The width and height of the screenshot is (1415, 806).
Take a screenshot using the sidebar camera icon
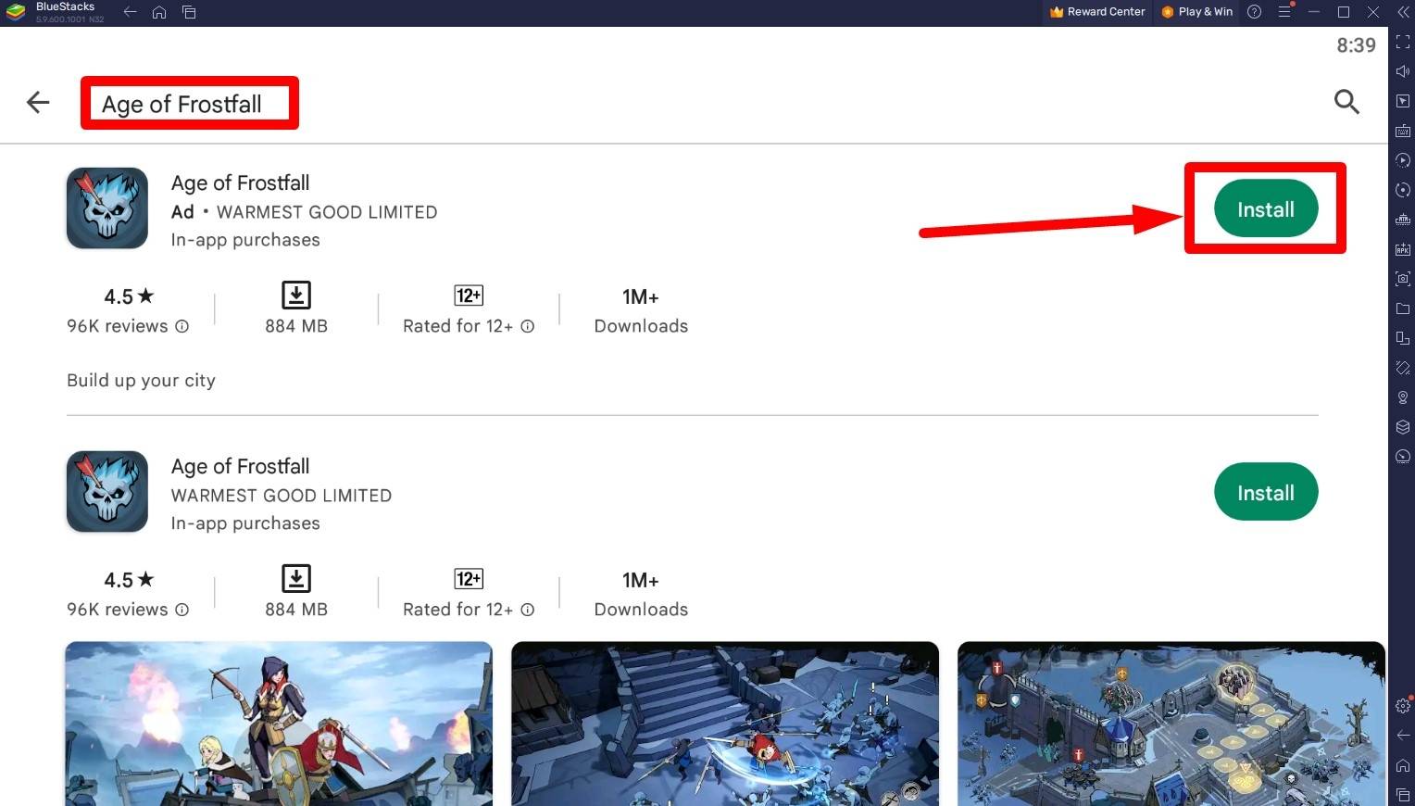1403,279
